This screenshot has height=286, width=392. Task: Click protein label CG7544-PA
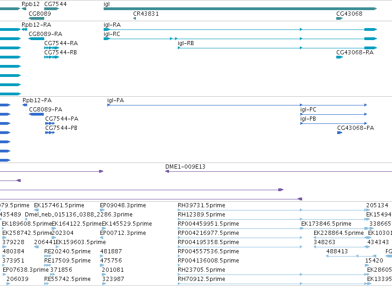click(62, 118)
